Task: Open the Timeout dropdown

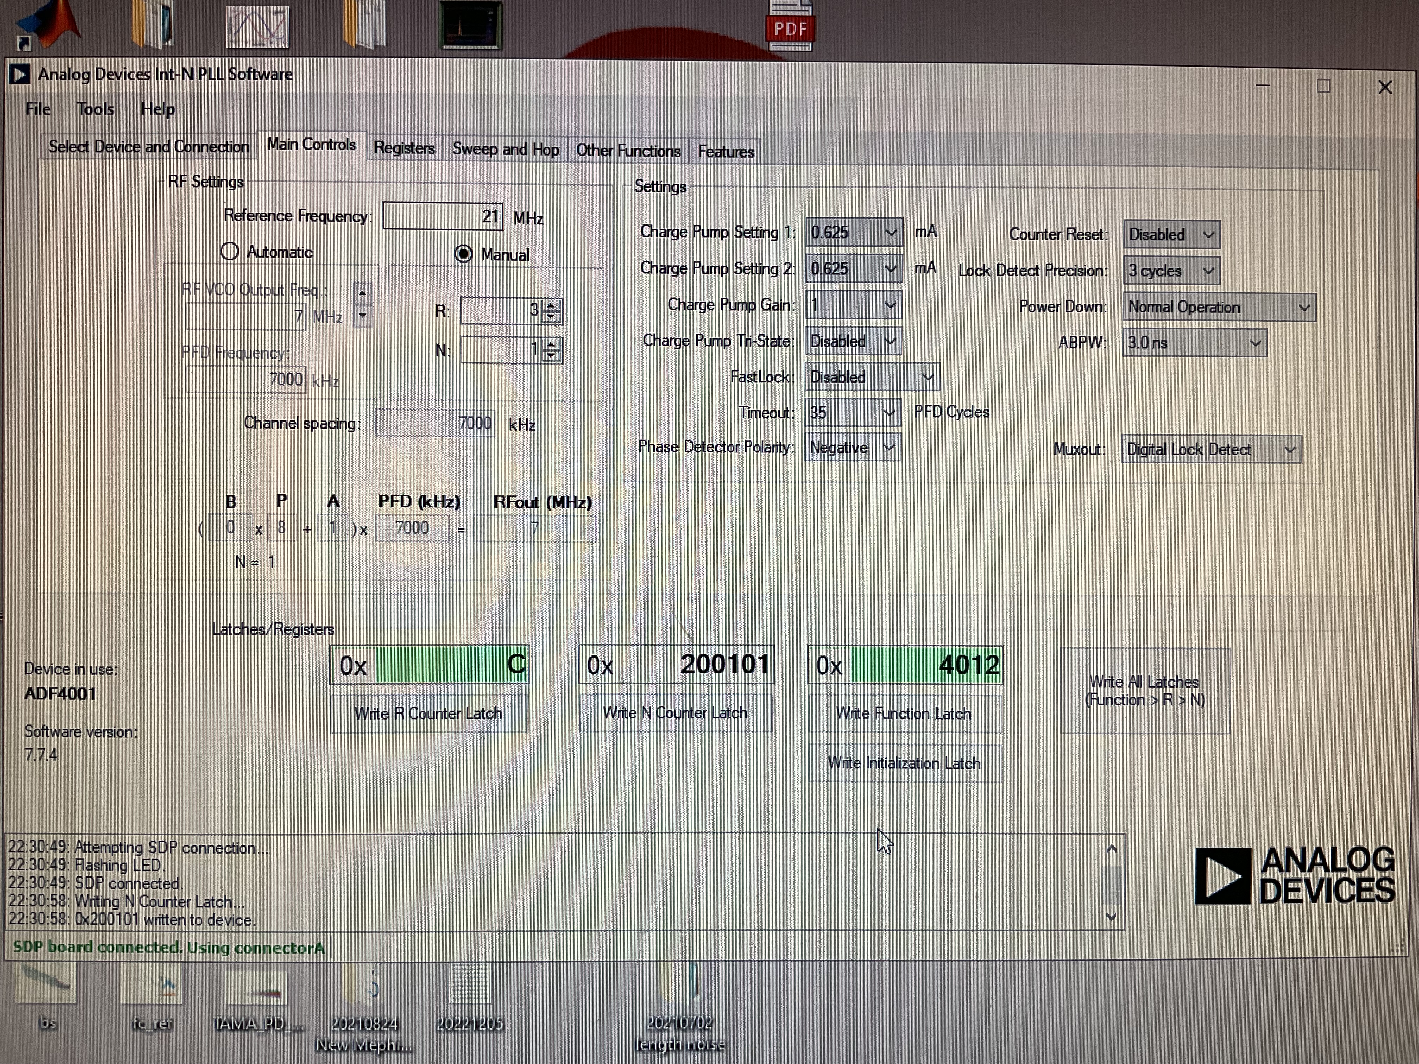Action: tap(852, 412)
